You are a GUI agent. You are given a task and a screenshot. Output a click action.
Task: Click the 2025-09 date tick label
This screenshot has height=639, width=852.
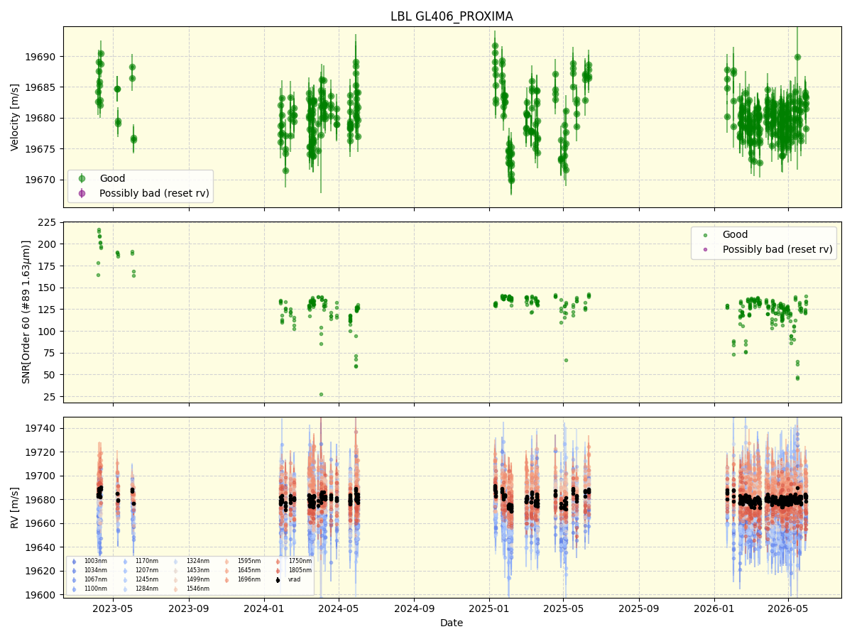click(638, 608)
